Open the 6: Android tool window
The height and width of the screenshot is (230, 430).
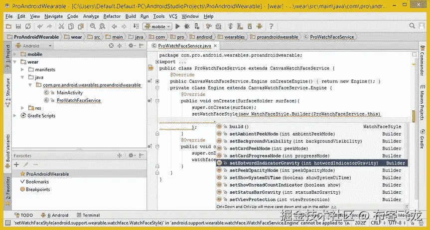pos(55,215)
